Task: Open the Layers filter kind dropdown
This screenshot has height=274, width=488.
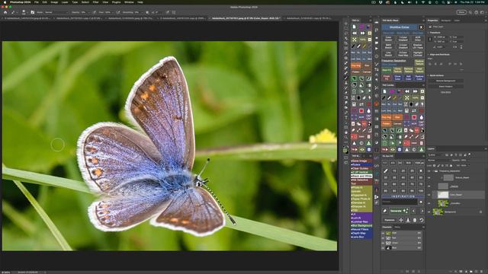Action: click(437, 155)
